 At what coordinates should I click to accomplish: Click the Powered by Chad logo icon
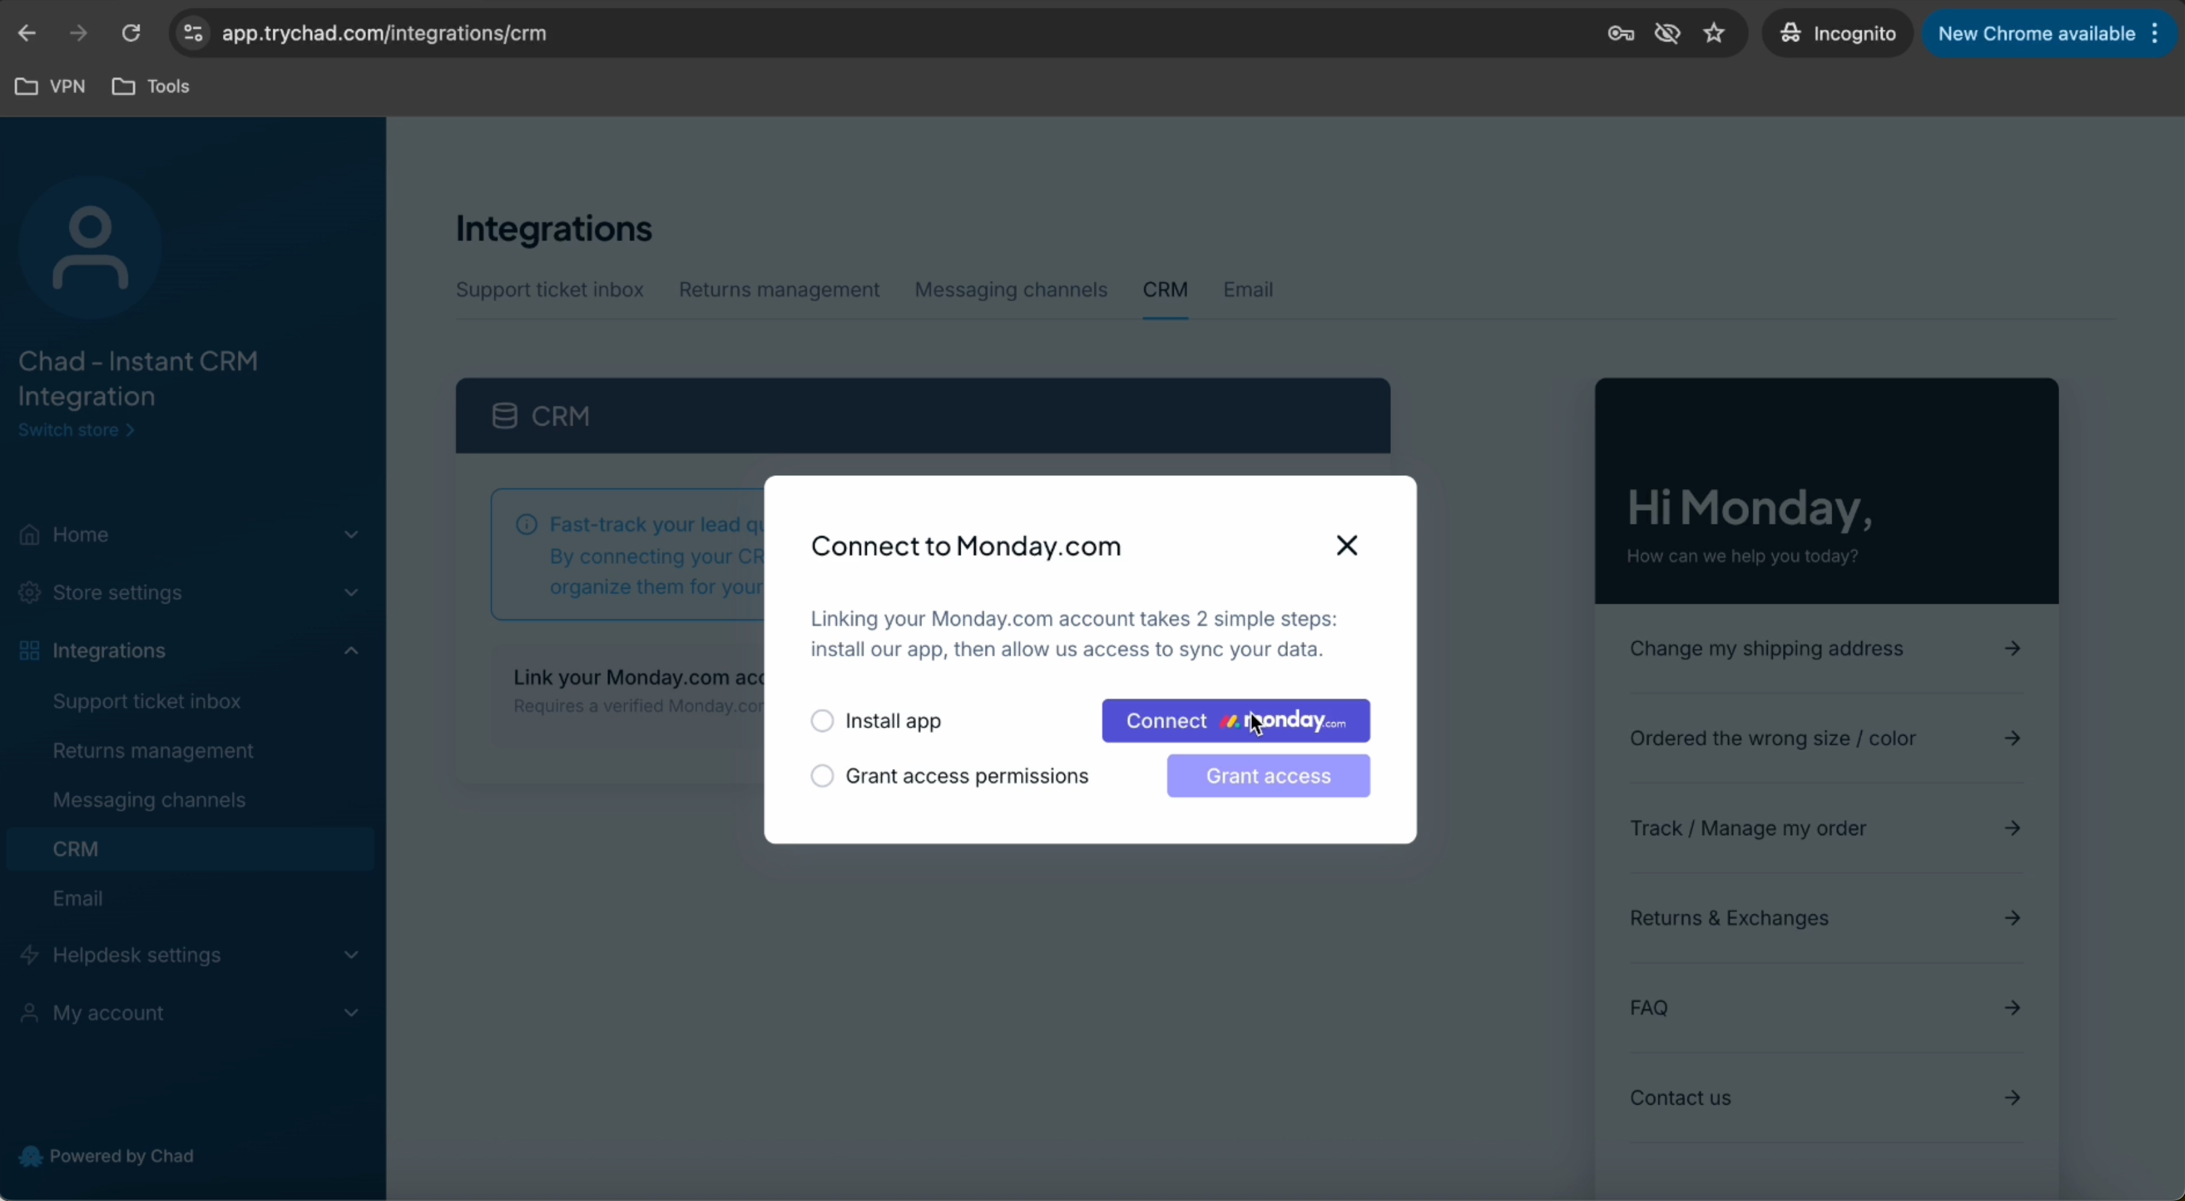click(31, 1156)
